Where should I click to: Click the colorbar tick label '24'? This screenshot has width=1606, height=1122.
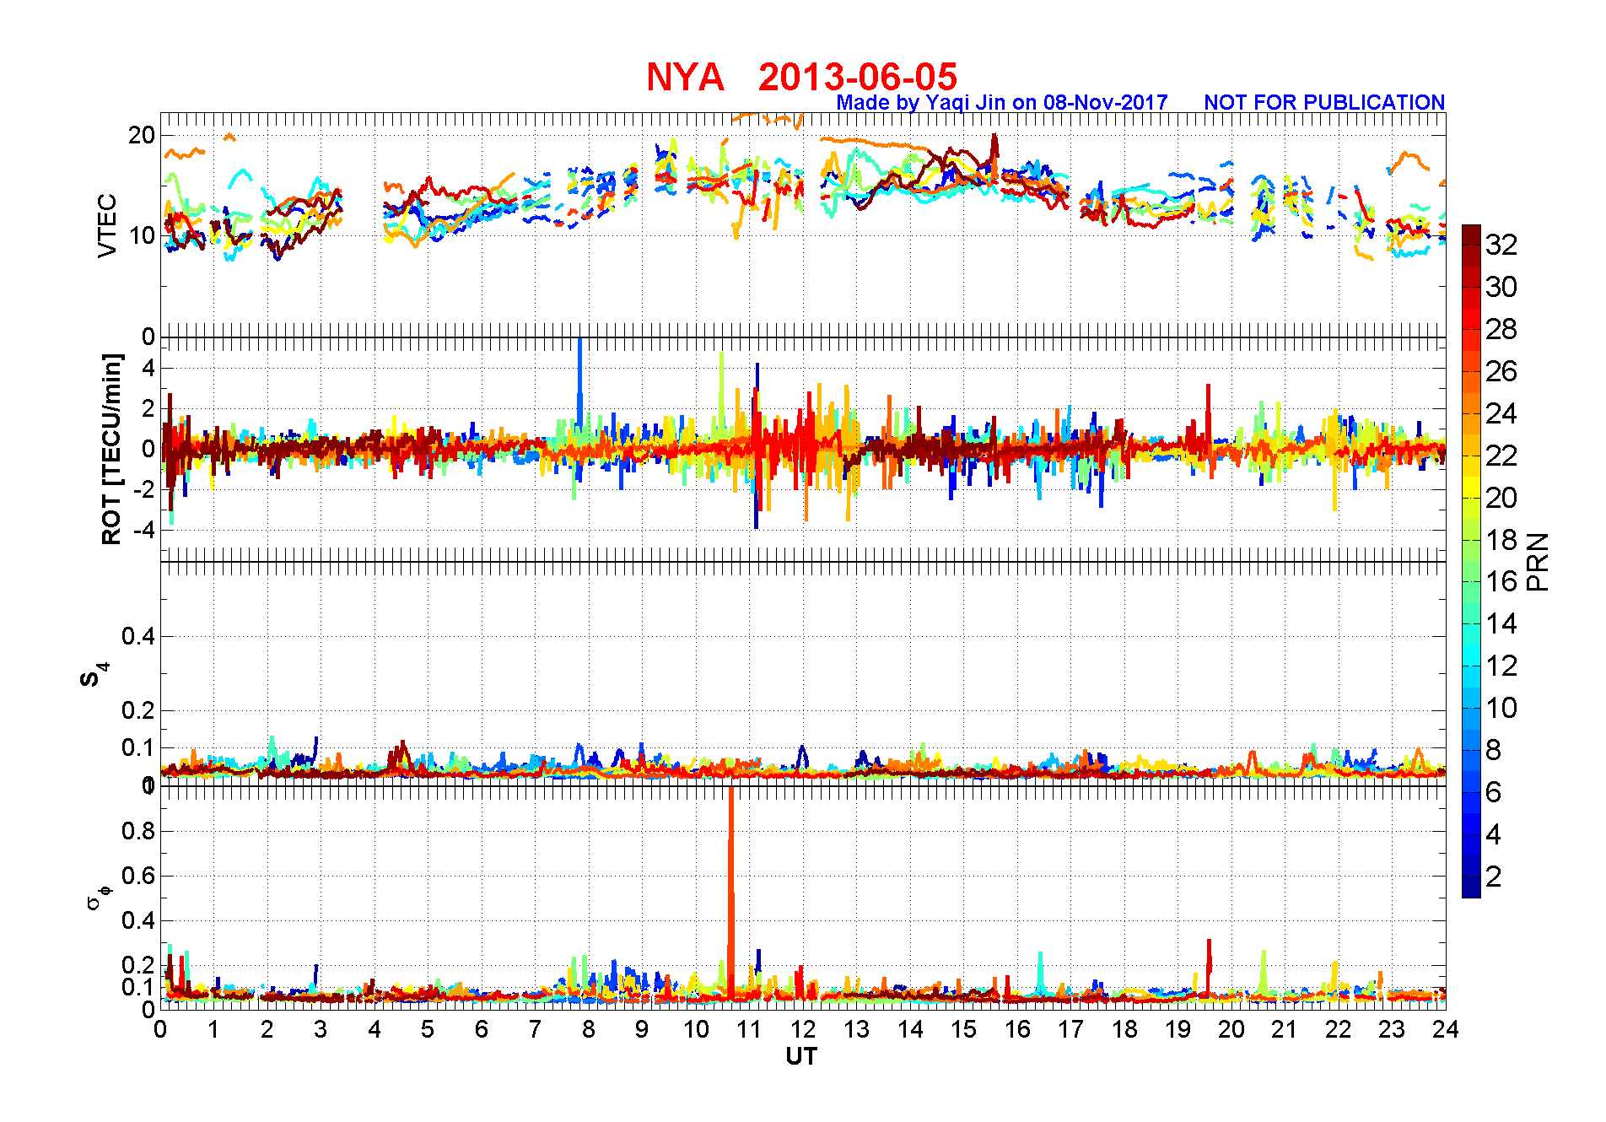coord(1501,413)
